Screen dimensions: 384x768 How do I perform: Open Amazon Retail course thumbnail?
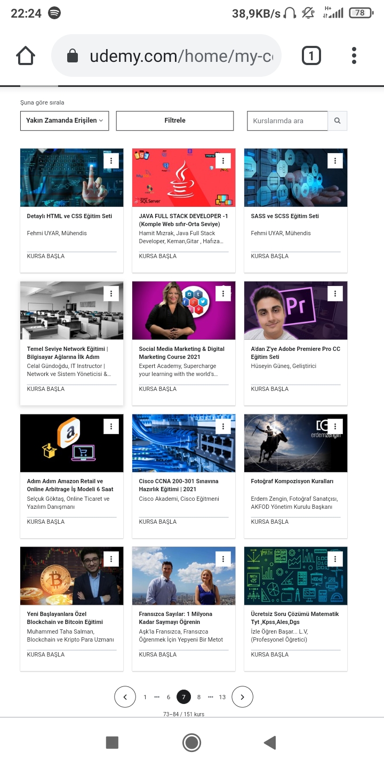[x=71, y=443]
